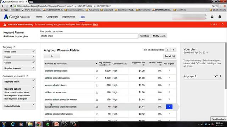Edit the United States location targeting
The width and height of the screenshot is (227, 127).
pos(33,51)
